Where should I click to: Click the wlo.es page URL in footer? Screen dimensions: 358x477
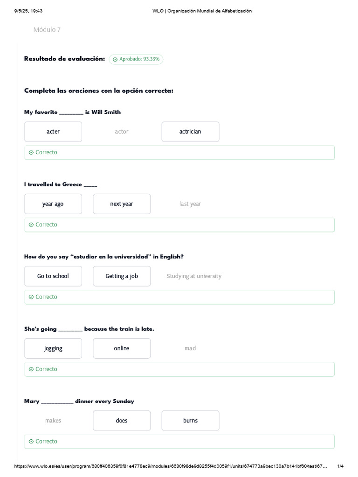coord(171,466)
